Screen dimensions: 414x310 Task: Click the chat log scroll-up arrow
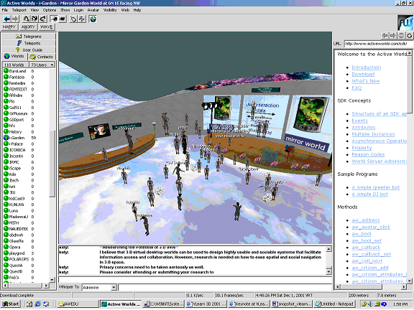(328, 249)
